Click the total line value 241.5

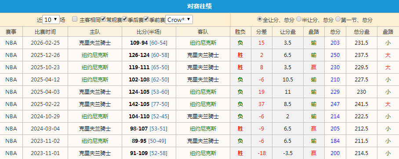click(362, 104)
